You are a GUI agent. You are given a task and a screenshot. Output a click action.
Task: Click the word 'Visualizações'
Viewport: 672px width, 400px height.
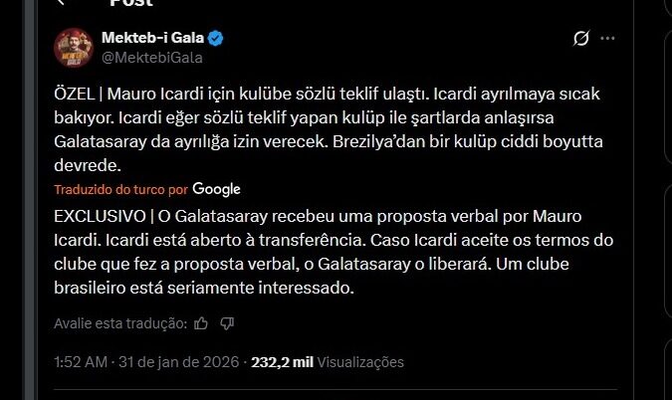click(x=358, y=362)
